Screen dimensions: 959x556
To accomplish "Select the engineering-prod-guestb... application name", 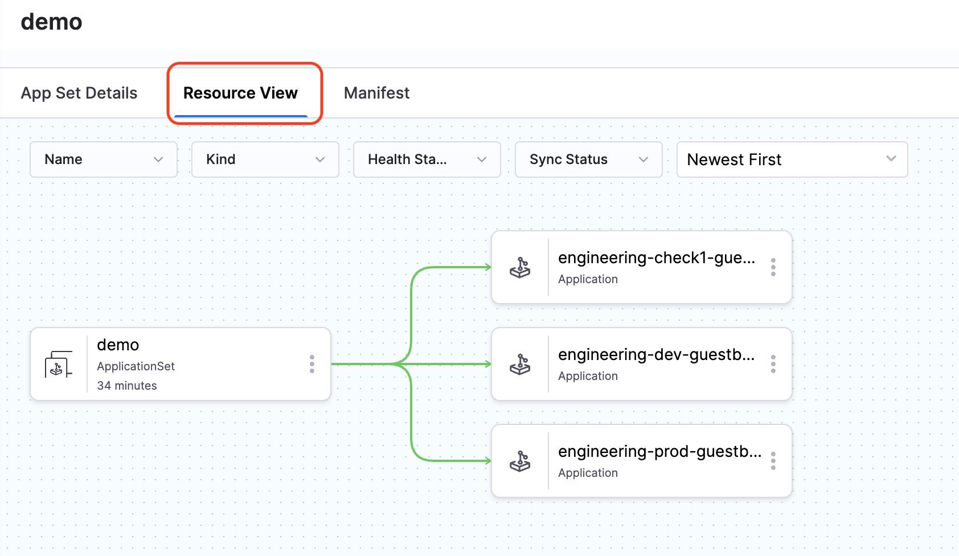I will coord(659,452).
